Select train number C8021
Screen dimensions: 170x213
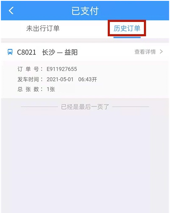pyautogui.click(x=27, y=52)
